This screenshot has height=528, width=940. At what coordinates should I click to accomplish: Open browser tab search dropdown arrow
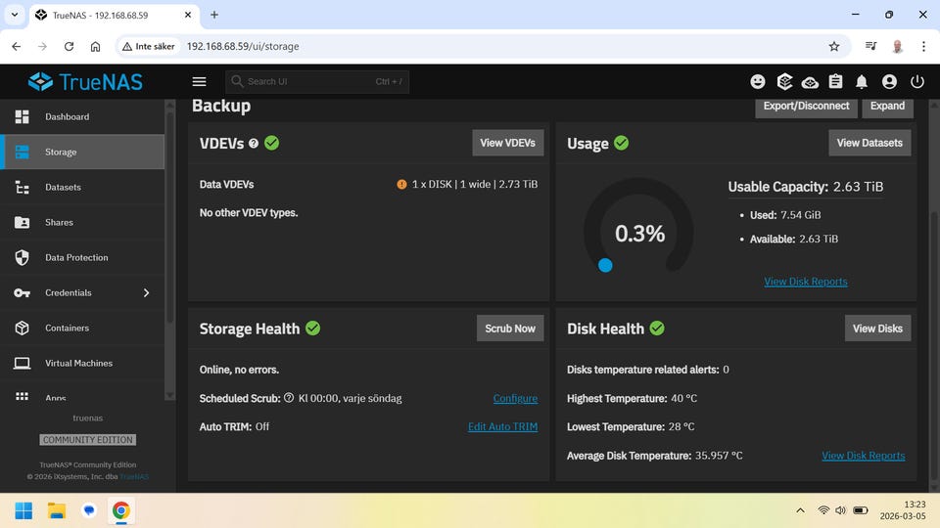(x=15, y=15)
